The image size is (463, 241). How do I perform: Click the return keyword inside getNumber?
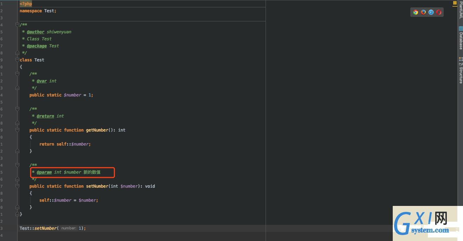[x=47, y=144]
